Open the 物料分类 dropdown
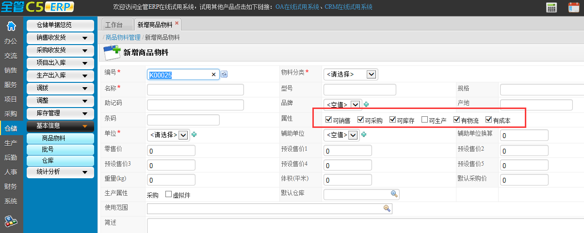The height and width of the screenshot is (233, 584). 351,74
